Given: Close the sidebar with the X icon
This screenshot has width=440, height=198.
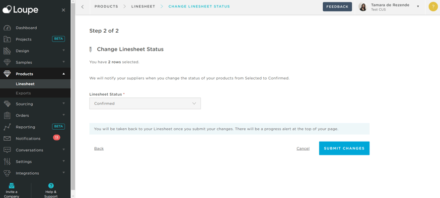Looking at the screenshot, I should (64, 10).
